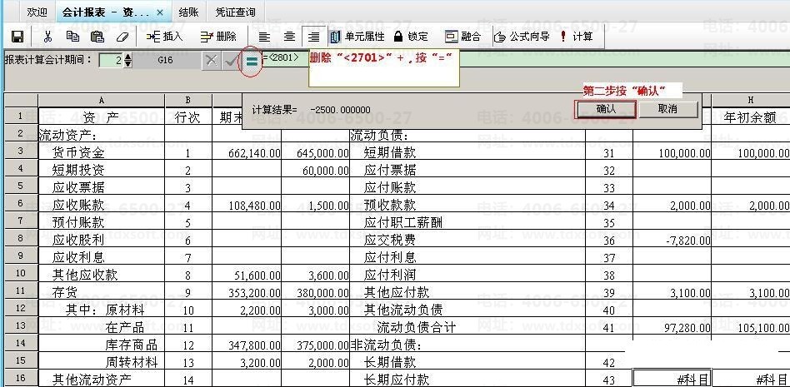The height and width of the screenshot is (387, 790).
Task: Click the 其他应收款 cell
Action: pyautogui.click(x=102, y=275)
